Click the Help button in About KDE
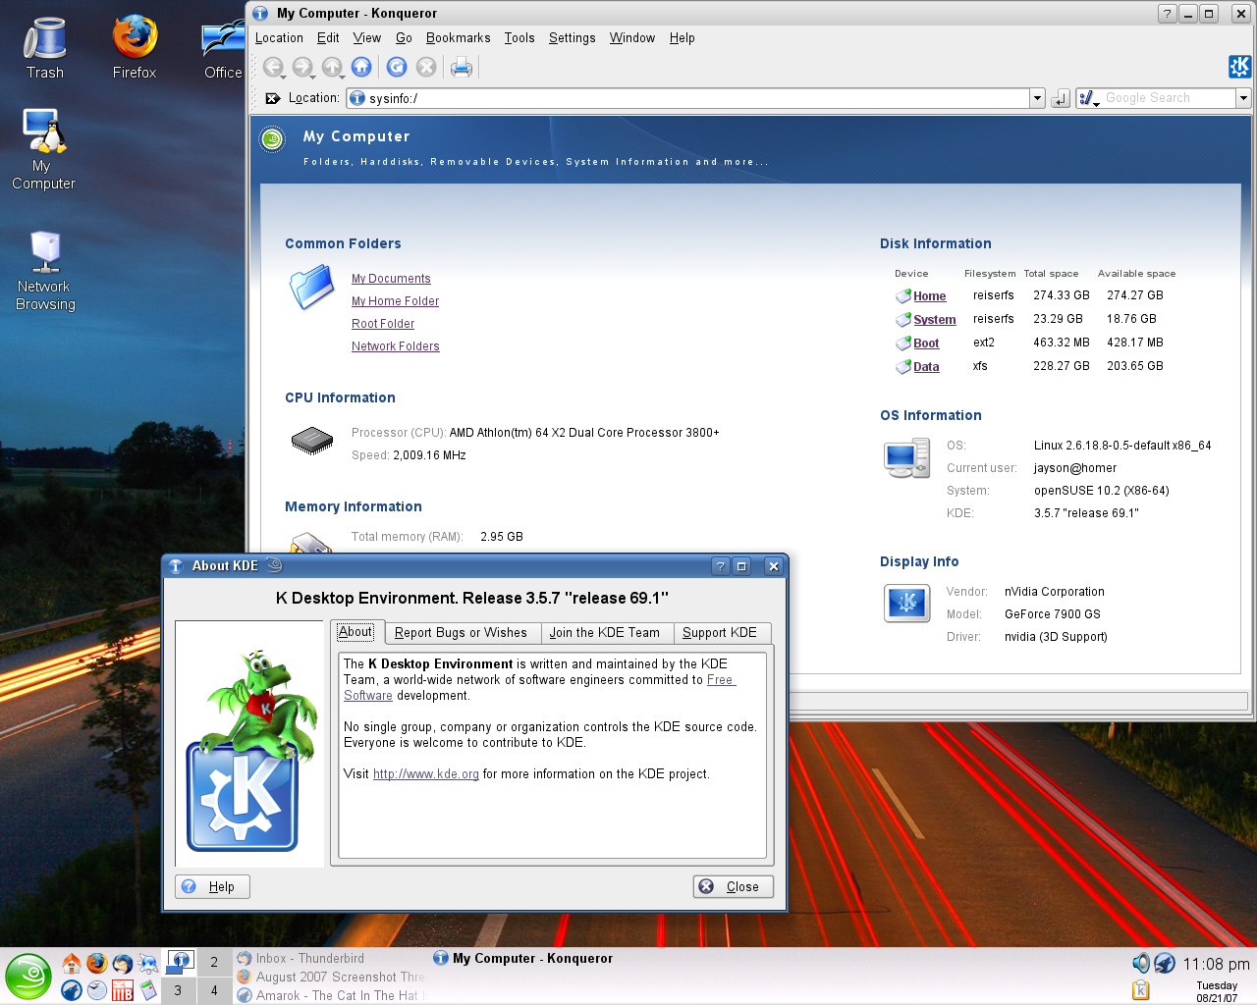The height and width of the screenshot is (1005, 1257). (x=212, y=886)
